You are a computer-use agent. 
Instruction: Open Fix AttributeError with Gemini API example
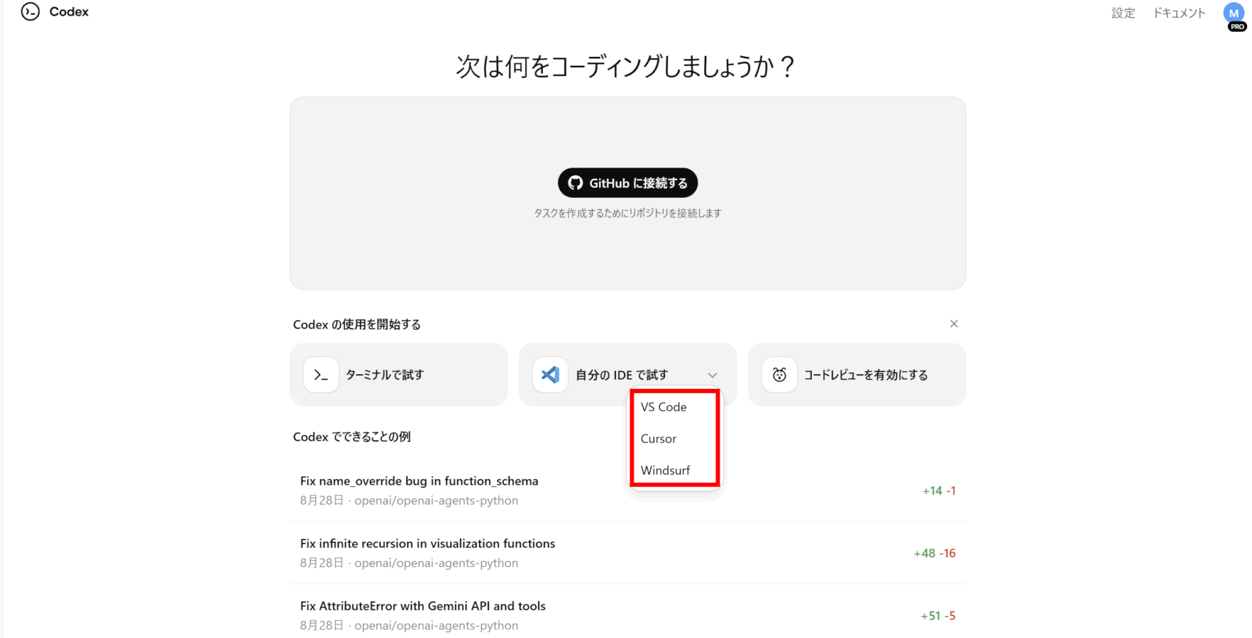[422, 606]
